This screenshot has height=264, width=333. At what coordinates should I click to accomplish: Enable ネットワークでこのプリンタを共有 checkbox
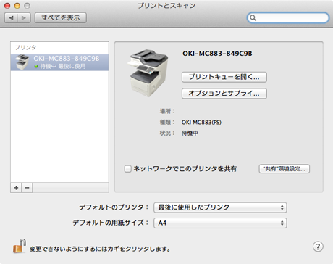click(127, 168)
